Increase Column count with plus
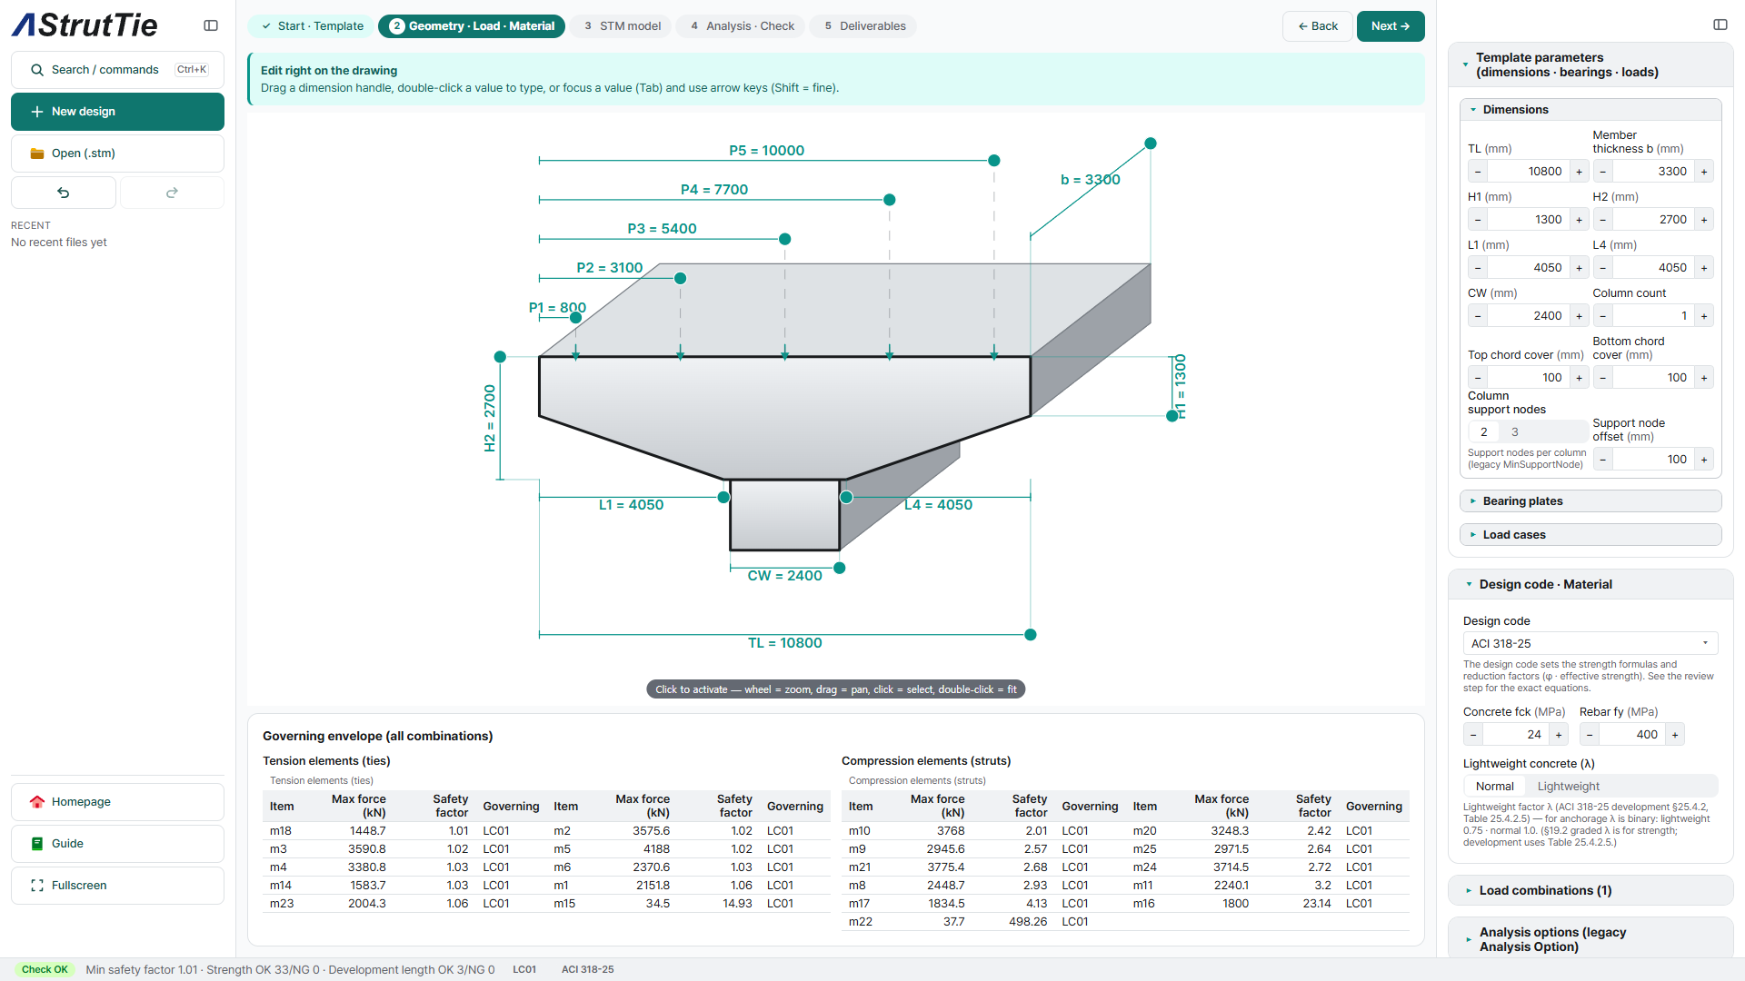The width and height of the screenshot is (1745, 981). coord(1704,316)
